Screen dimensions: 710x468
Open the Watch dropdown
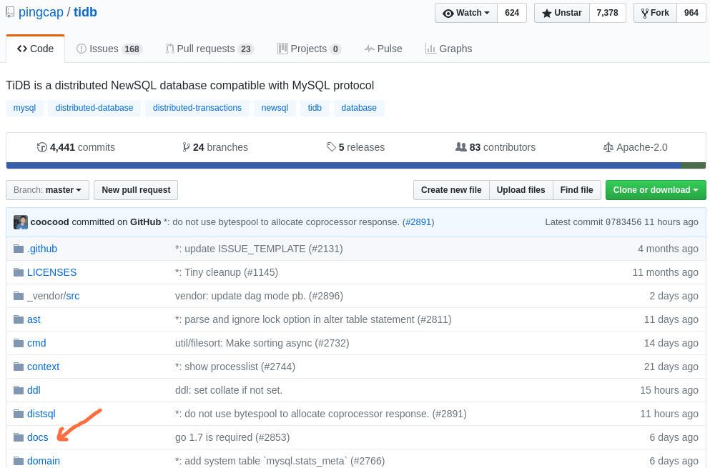(466, 12)
